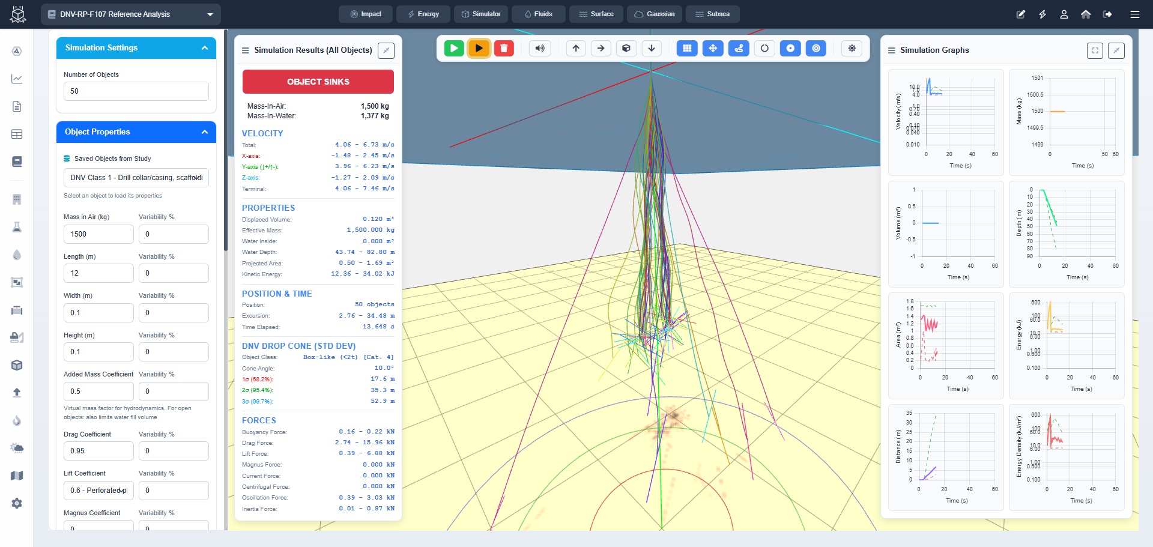Select the flask/lab icon in the left sidebar

click(17, 227)
